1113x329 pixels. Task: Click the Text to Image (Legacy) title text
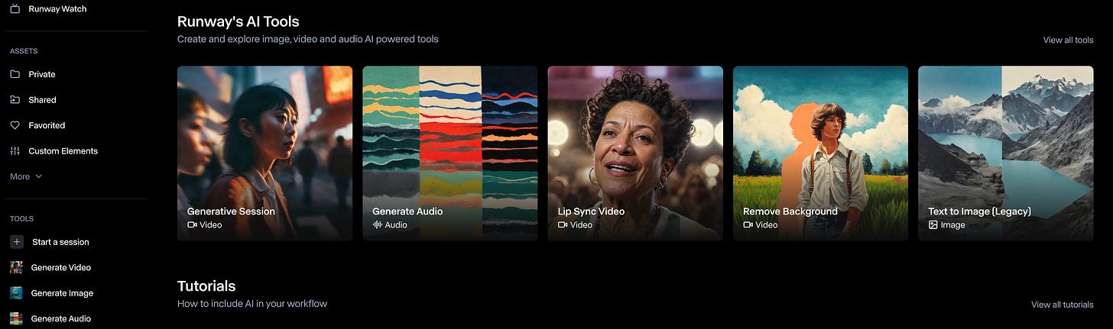coord(979,211)
